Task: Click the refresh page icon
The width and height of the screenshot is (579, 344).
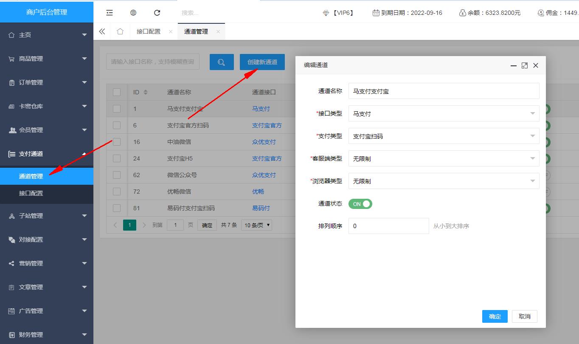Action: click(157, 13)
